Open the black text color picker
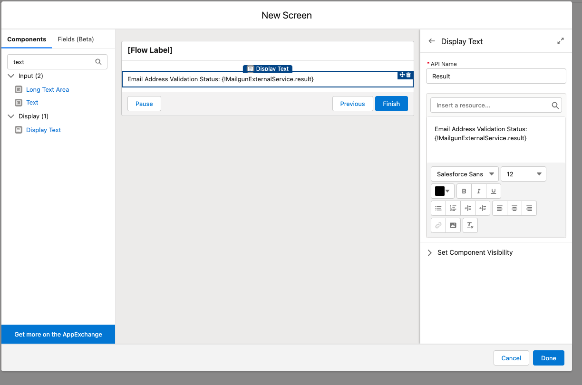This screenshot has height=385, width=582. [x=443, y=191]
